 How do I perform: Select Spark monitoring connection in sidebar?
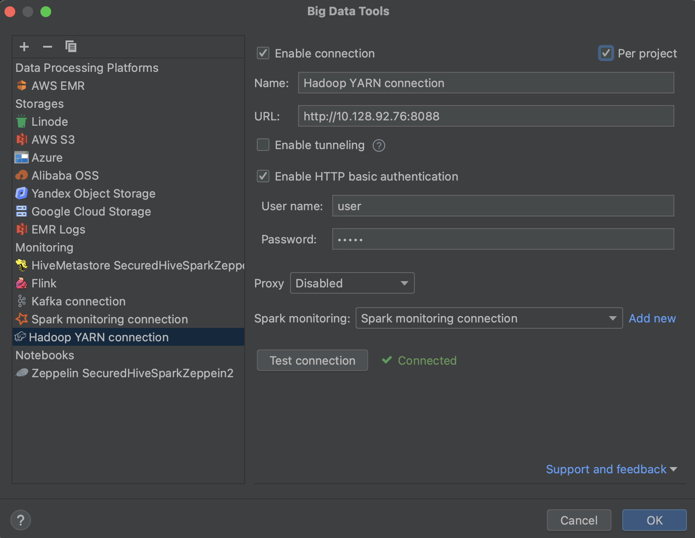coord(110,319)
